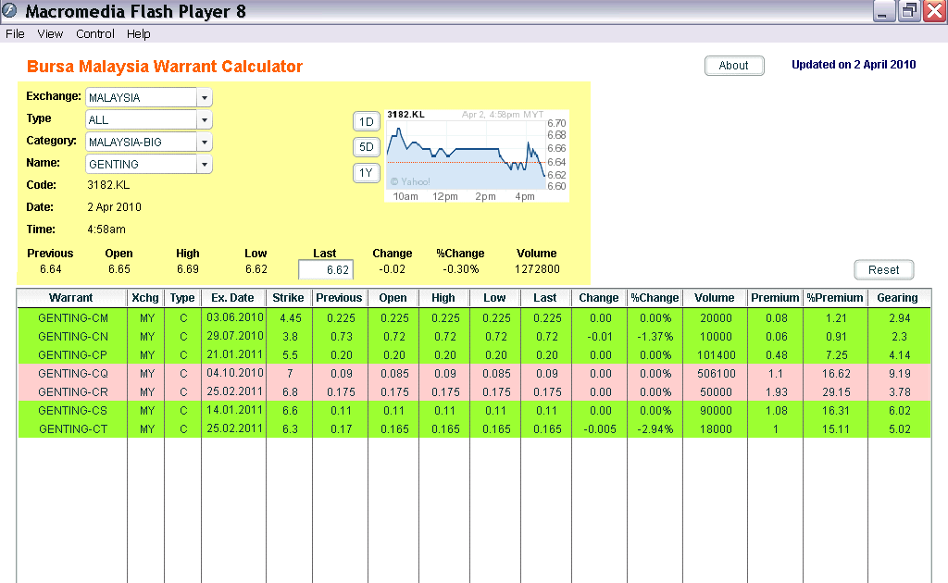
Task: Sort by the table's %Change column header
Action: (655, 298)
